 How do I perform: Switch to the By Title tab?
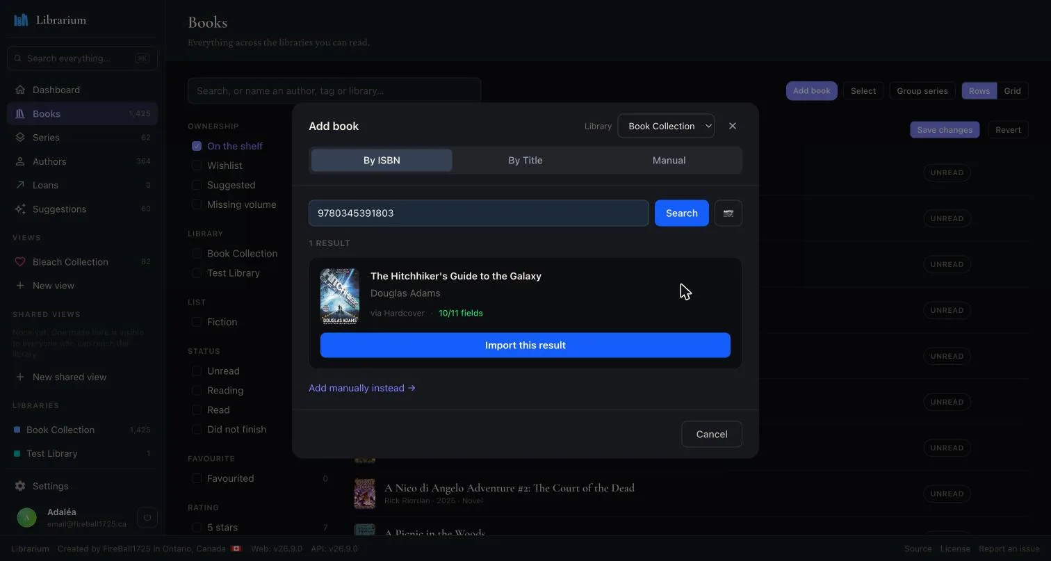point(525,160)
